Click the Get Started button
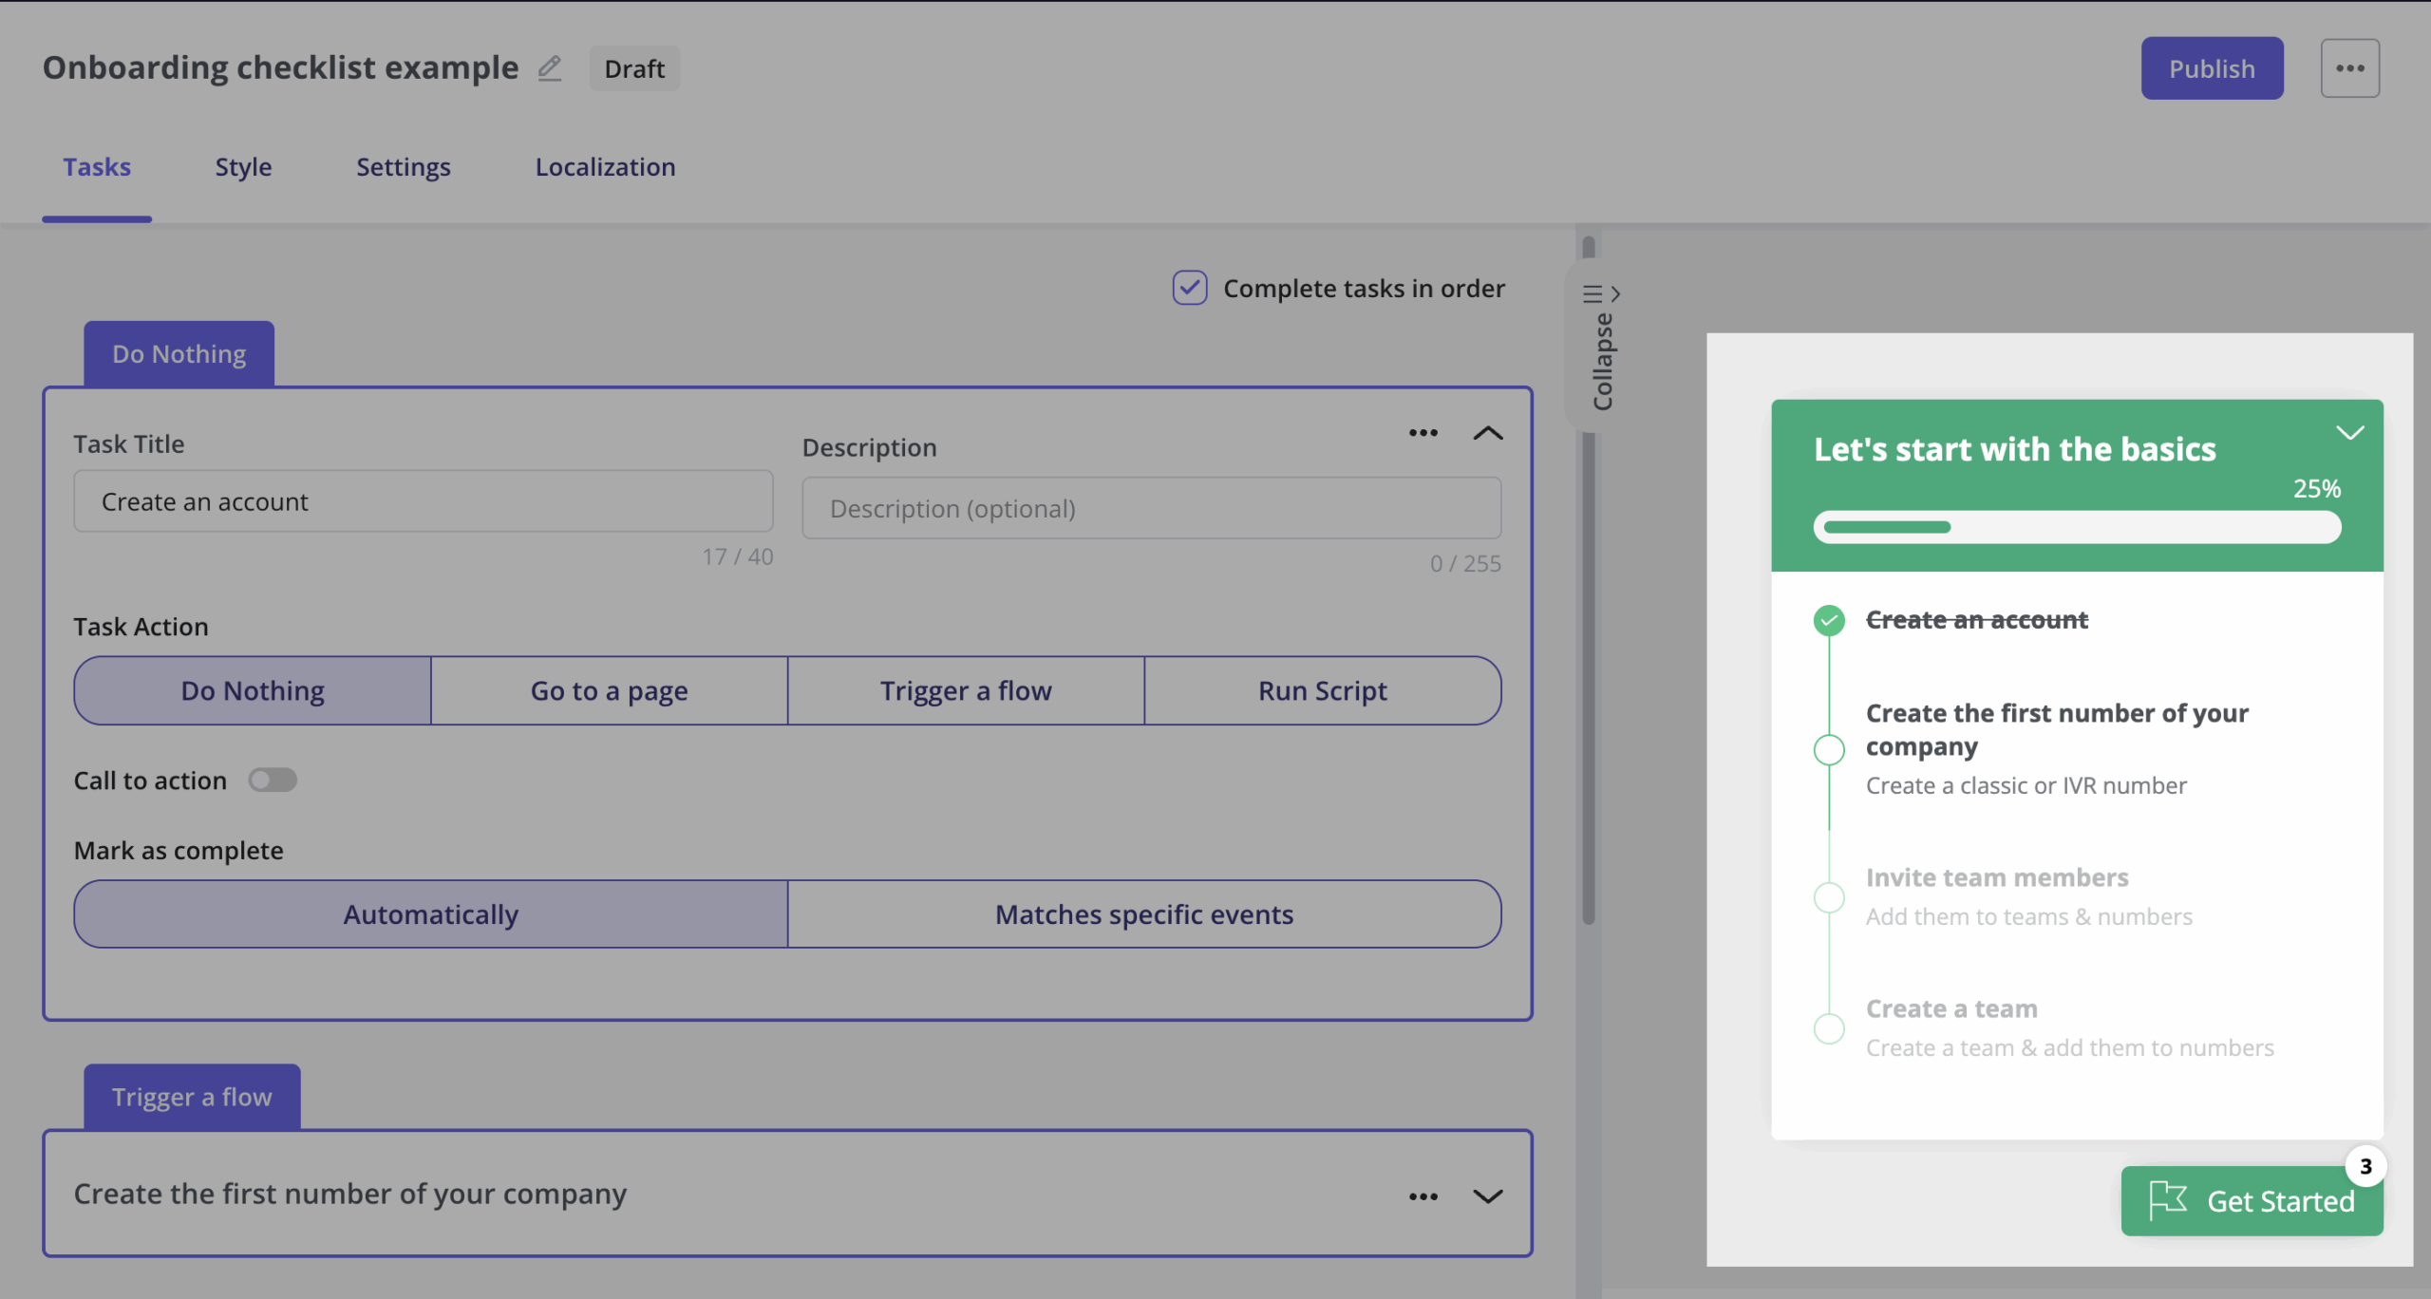2431x1299 pixels. tap(2252, 1200)
